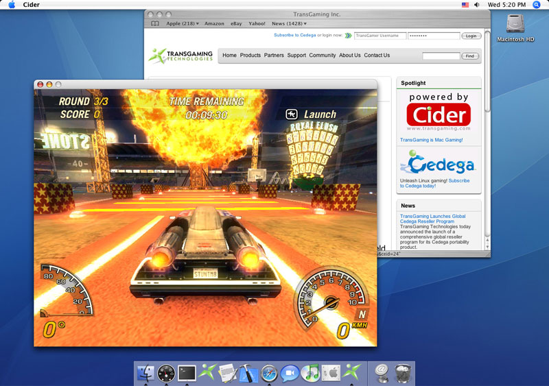This screenshot has height=386, width=549.
Task: Open the Contact Us nav item
Action: (377, 56)
